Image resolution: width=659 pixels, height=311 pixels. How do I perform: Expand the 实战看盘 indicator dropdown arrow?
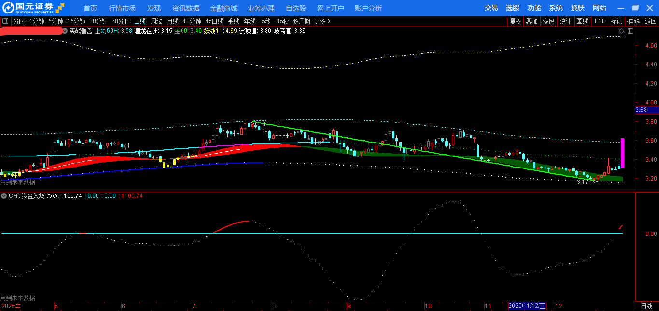click(x=65, y=31)
